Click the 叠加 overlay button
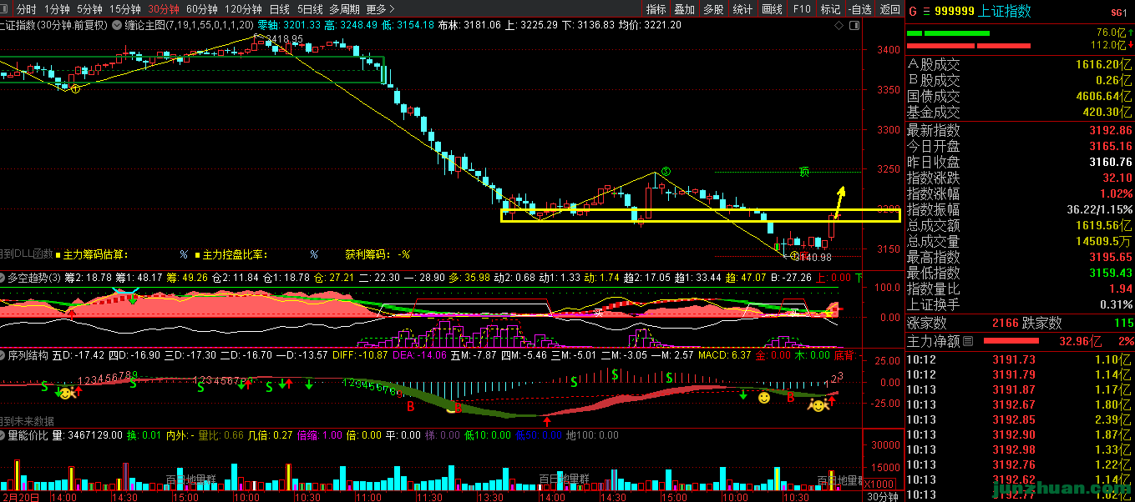 (x=684, y=9)
